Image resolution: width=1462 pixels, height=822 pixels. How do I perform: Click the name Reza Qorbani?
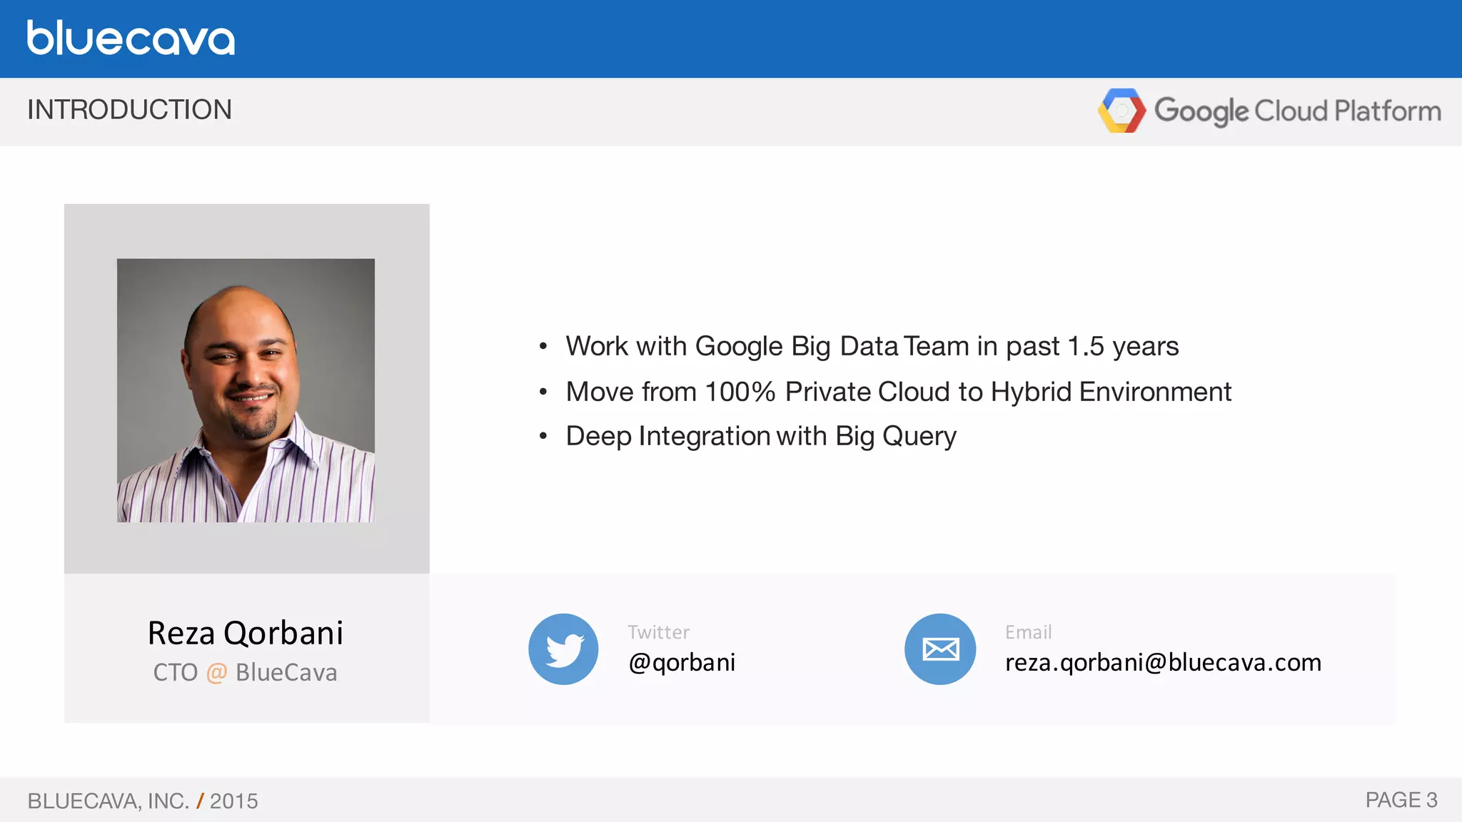pos(246,633)
